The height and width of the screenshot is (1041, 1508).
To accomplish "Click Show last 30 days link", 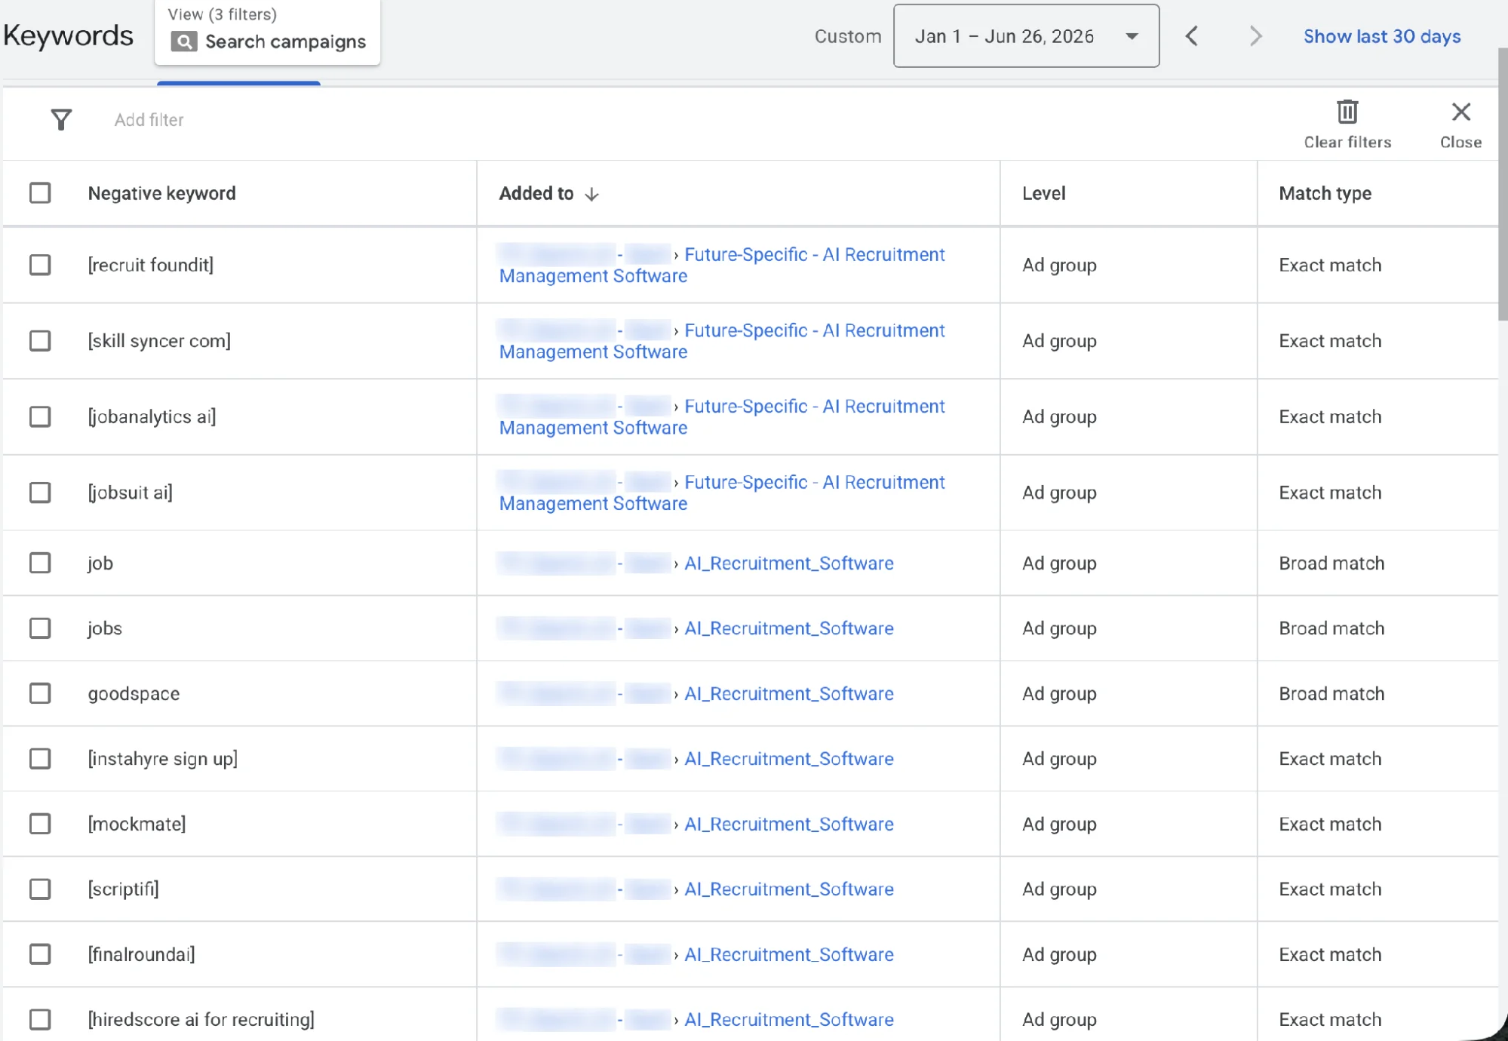I will click(x=1382, y=36).
